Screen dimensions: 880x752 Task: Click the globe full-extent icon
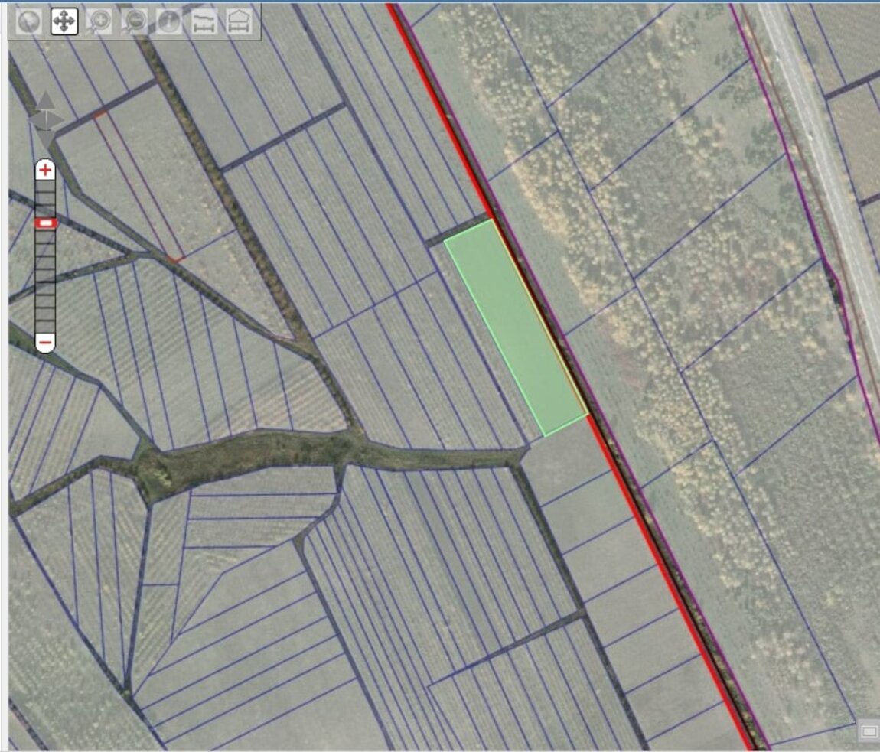tap(28, 22)
